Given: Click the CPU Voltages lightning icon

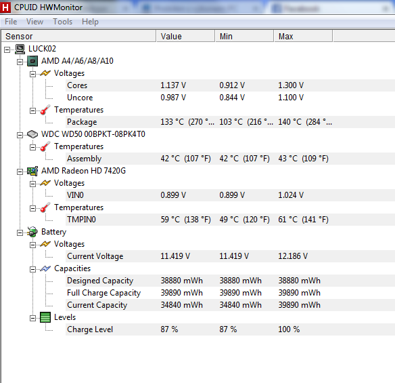Looking at the screenshot, I should [x=45, y=73].
